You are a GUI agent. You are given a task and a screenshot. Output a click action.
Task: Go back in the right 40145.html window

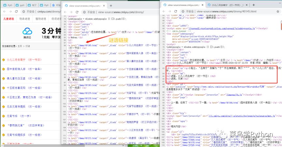pos(164,11)
